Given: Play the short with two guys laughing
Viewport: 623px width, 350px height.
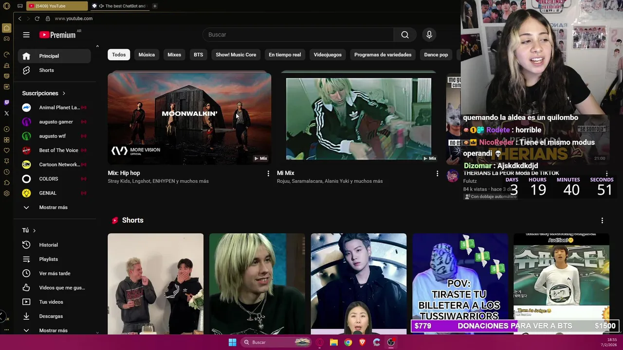Looking at the screenshot, I should pos(156,284).
